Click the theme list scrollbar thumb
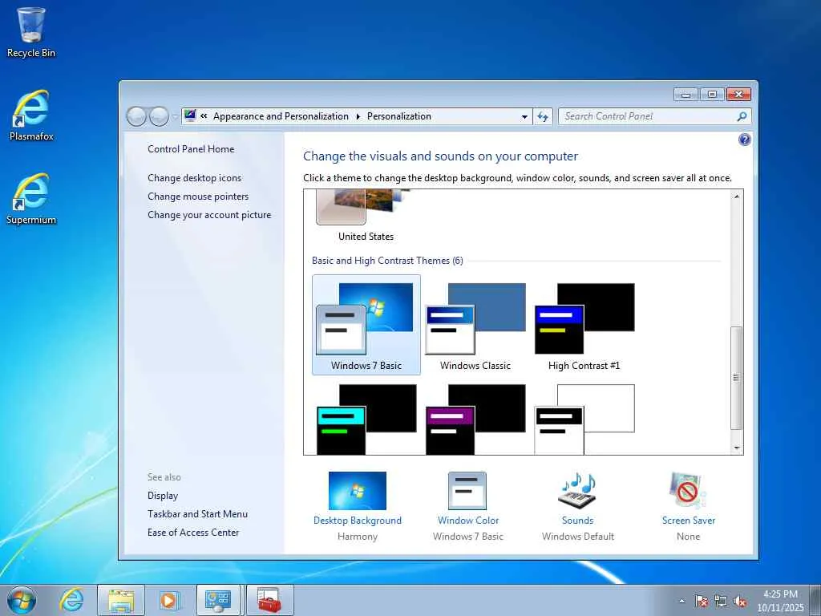 coord(737,378)
